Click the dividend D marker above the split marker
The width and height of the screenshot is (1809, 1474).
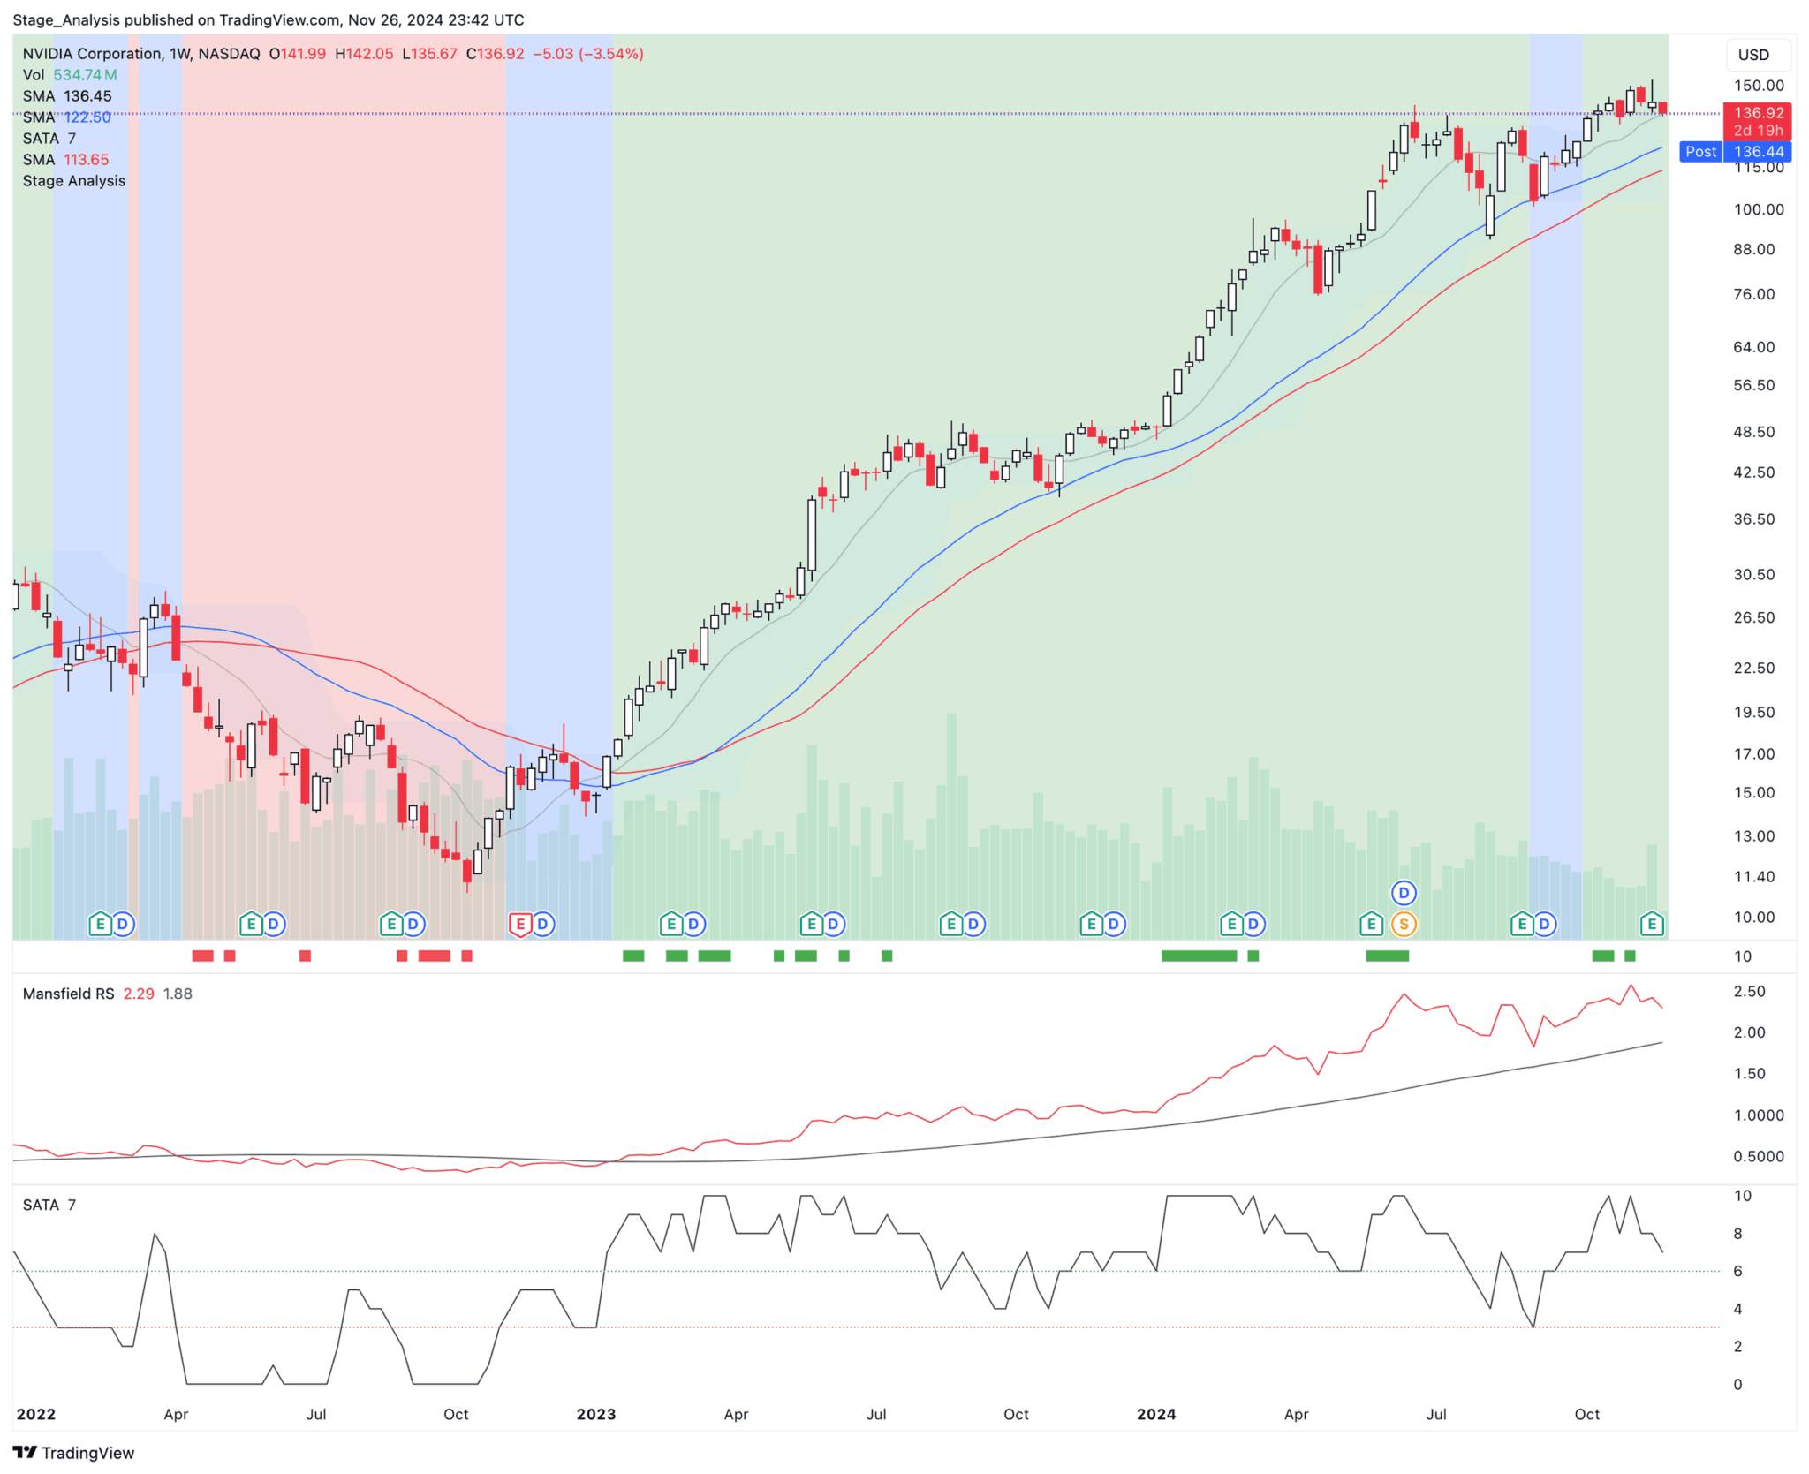point(1404,893)
